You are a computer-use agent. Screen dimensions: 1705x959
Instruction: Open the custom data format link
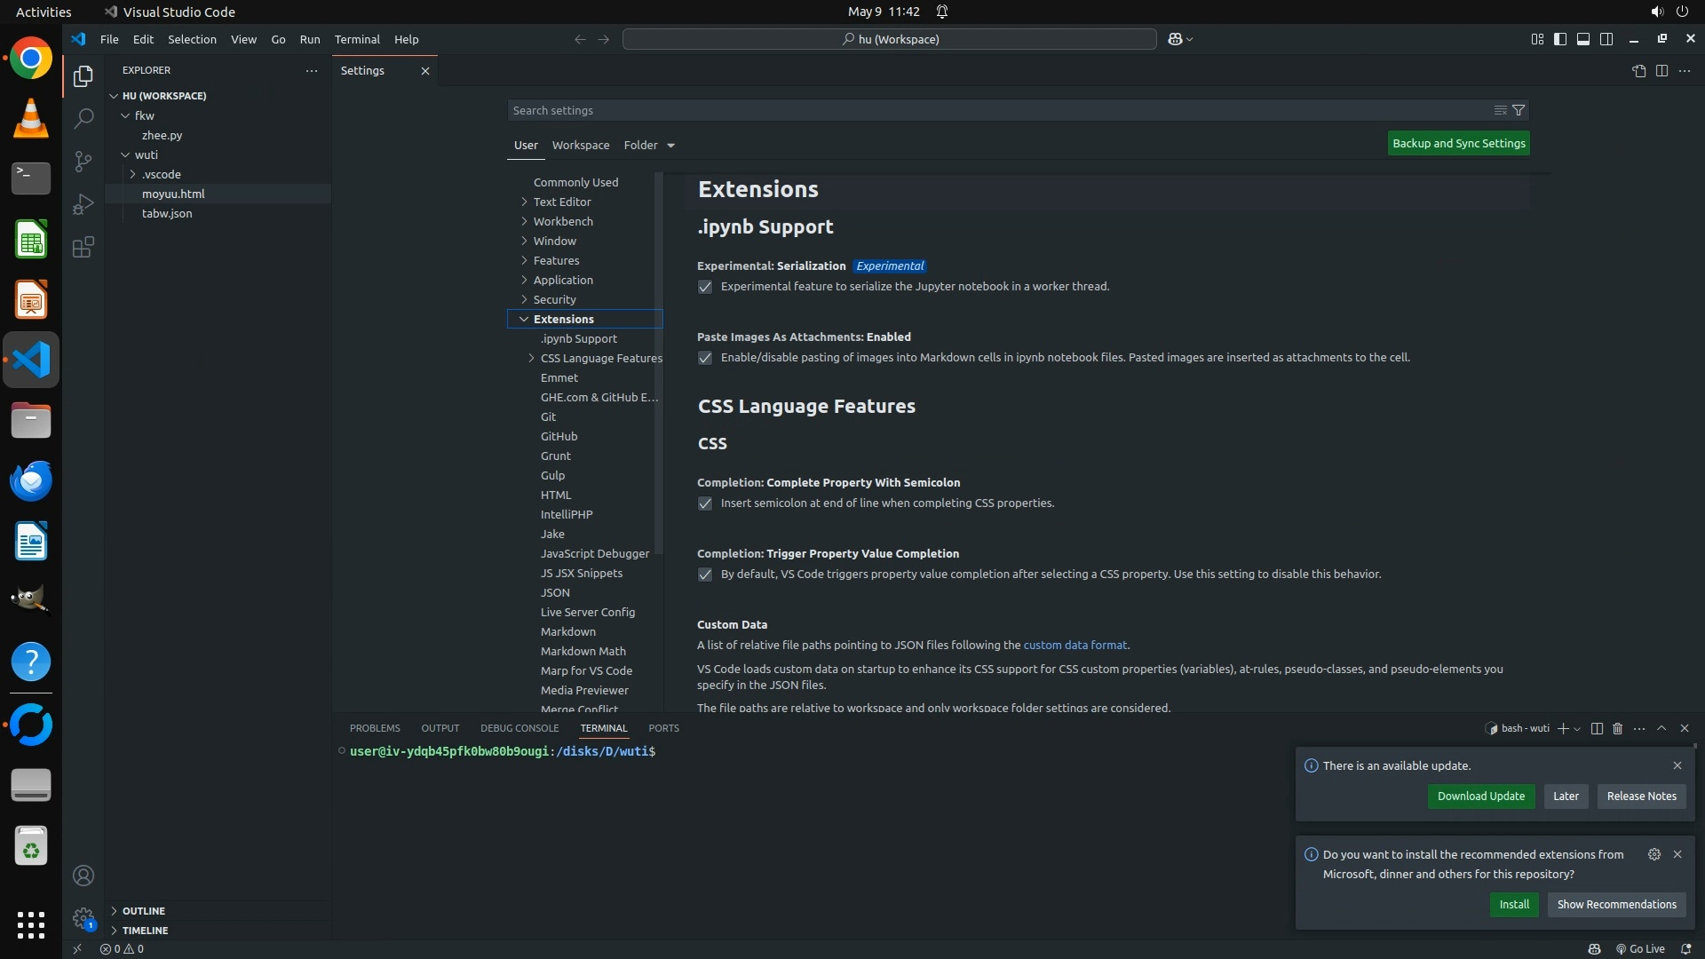point(1075,646)
